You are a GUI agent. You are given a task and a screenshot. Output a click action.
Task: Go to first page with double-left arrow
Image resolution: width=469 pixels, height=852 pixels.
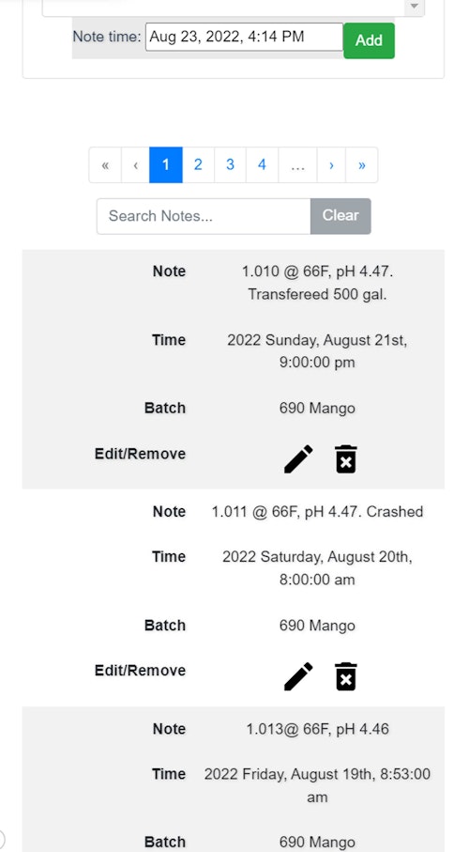(x=105, y=165)
